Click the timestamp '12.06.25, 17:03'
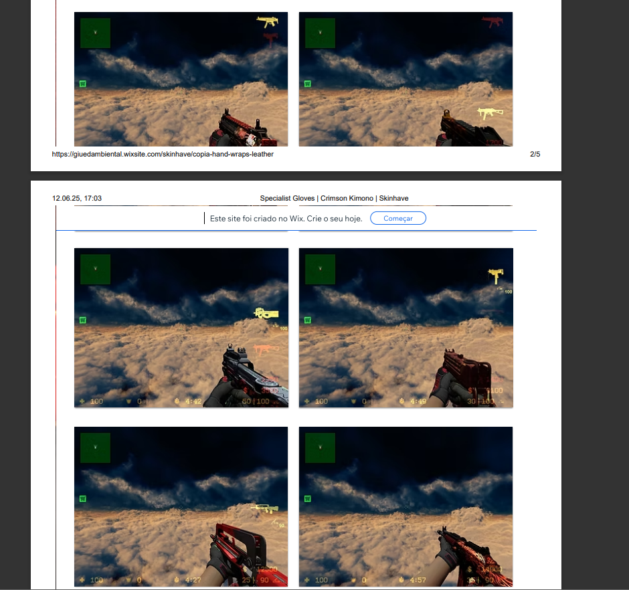 click(x=77, y=198)
